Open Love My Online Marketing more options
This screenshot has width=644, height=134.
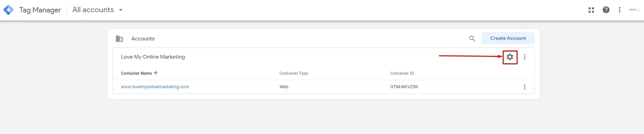point(525,57)
